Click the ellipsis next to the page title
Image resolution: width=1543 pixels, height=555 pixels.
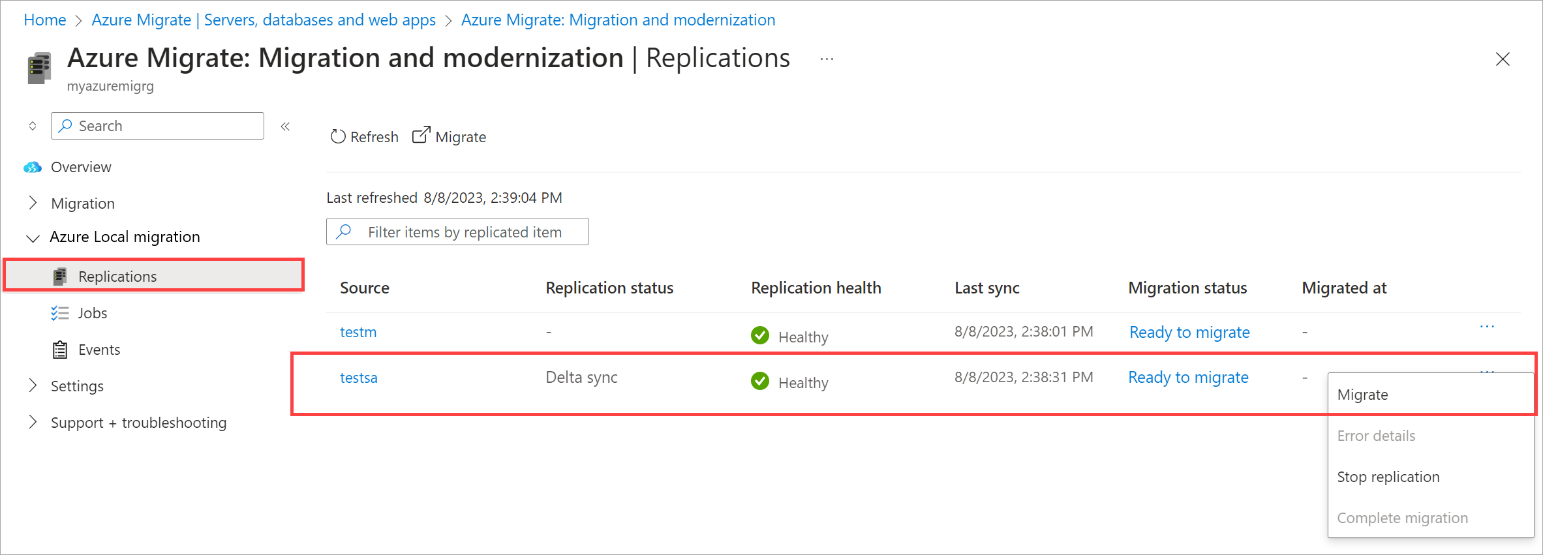tap(827, 59)
